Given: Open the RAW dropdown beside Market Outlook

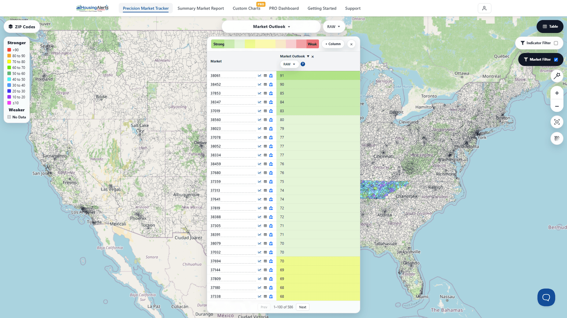Looking at the screenshot, I should pos(333,26).
